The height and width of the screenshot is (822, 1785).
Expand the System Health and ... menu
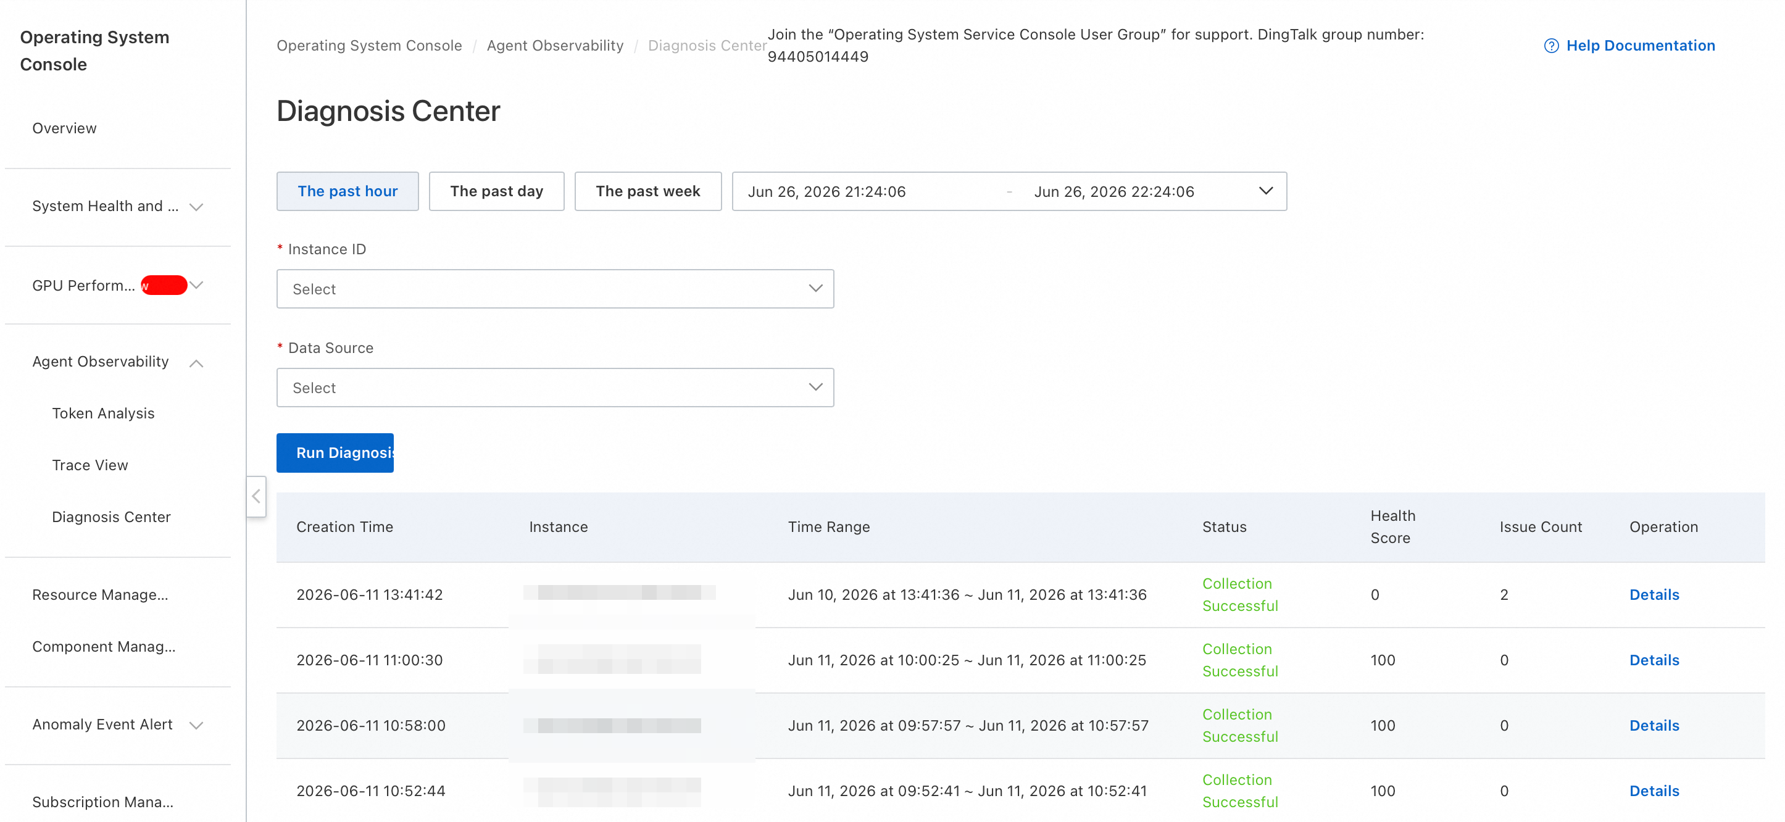point(196,207)
